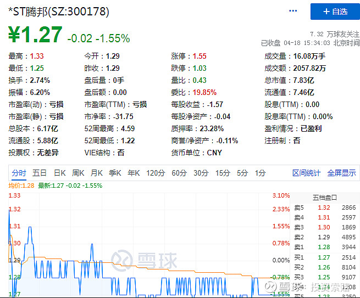Click 市净率 value -31.75
Screen dimensions: 360x298
tap(123, 117)
